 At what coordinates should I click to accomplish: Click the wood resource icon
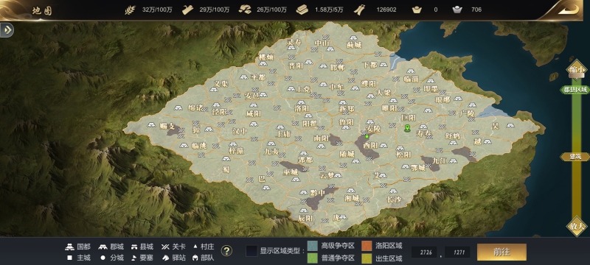[188, 10]
